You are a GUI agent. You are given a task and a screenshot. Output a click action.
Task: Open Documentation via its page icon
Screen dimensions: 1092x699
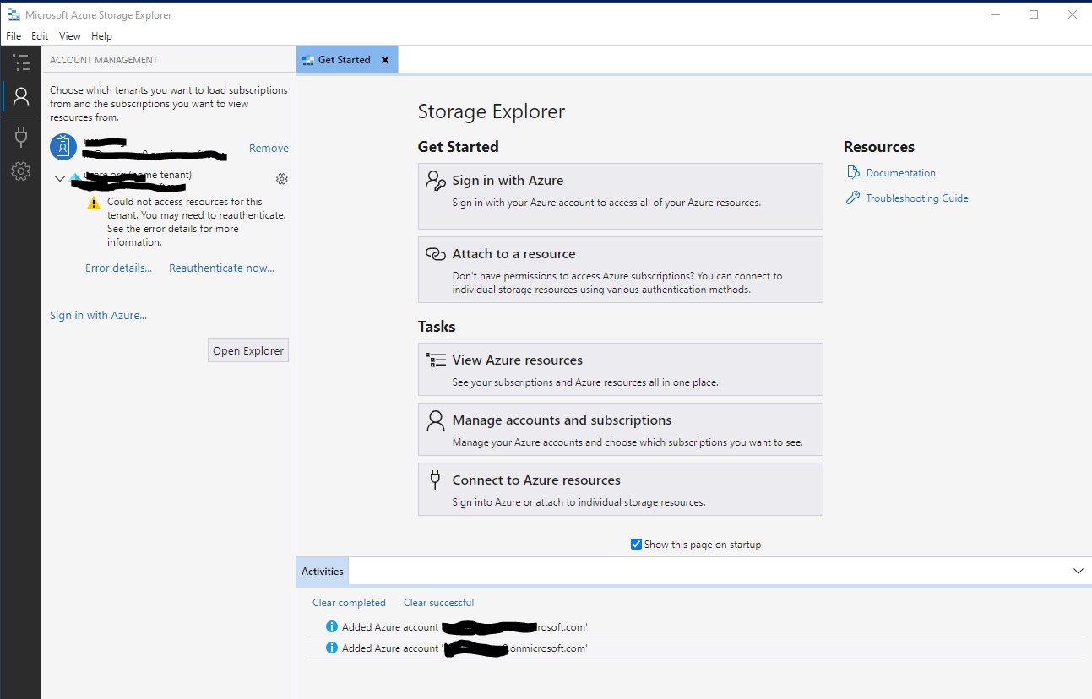click(x=853, y=172)
